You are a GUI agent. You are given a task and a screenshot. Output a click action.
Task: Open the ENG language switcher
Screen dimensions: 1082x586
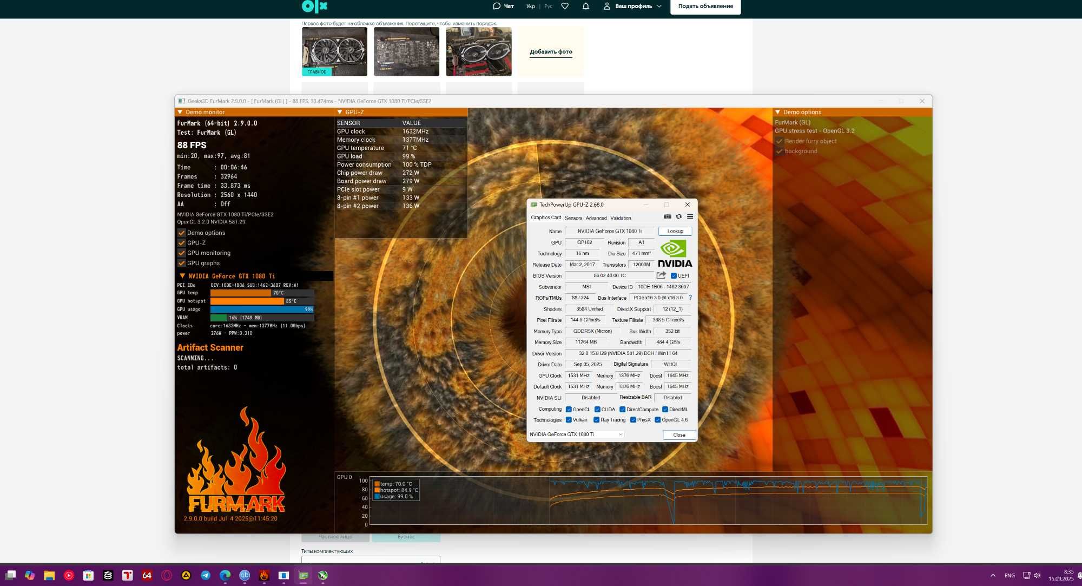(1010, 575)
